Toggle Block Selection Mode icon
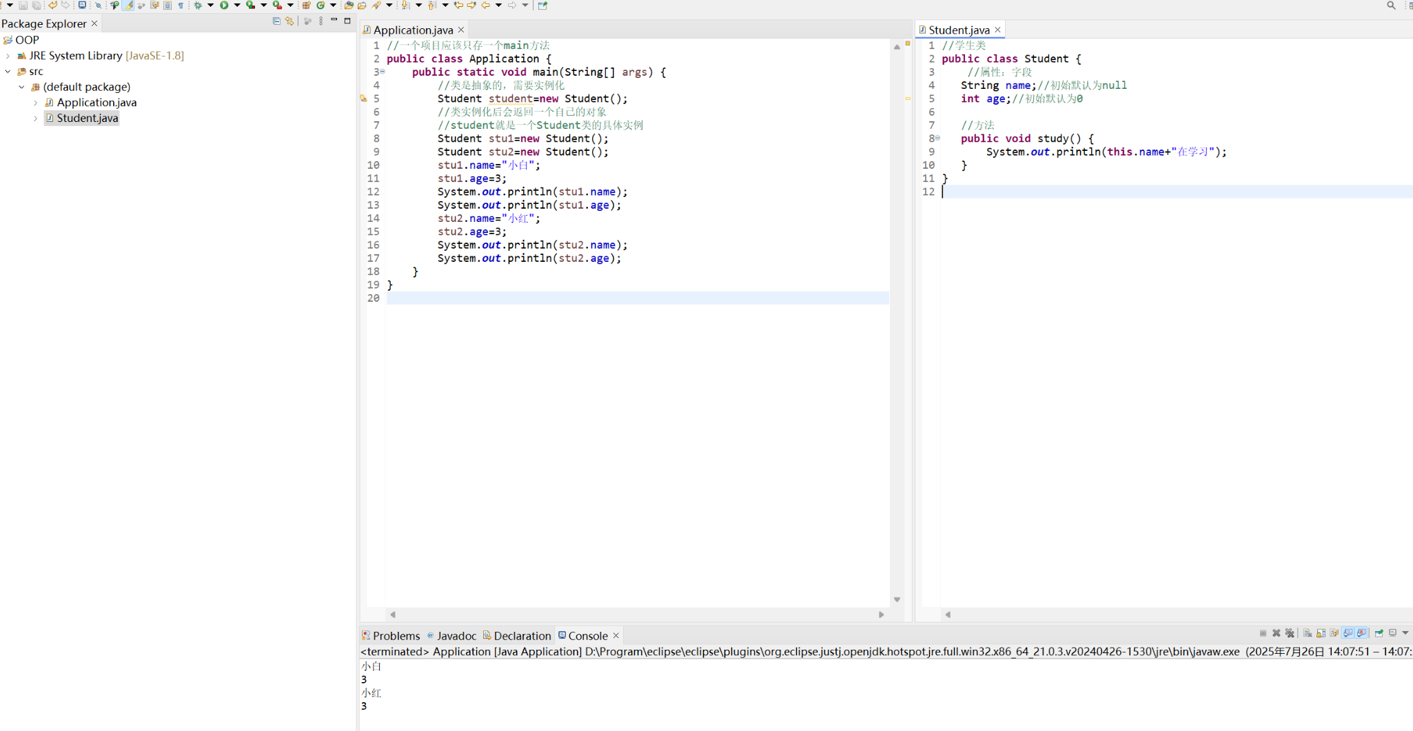 [167, 6]
